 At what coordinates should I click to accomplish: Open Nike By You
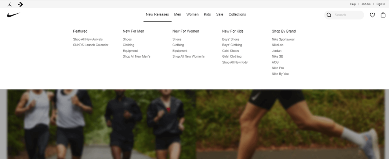point(280,74)
